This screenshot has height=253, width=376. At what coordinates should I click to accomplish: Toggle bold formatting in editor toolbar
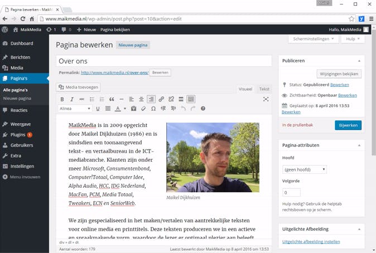[x=62, y=99]
